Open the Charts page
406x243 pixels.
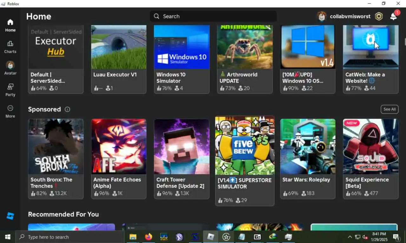(x=10, y=47)
